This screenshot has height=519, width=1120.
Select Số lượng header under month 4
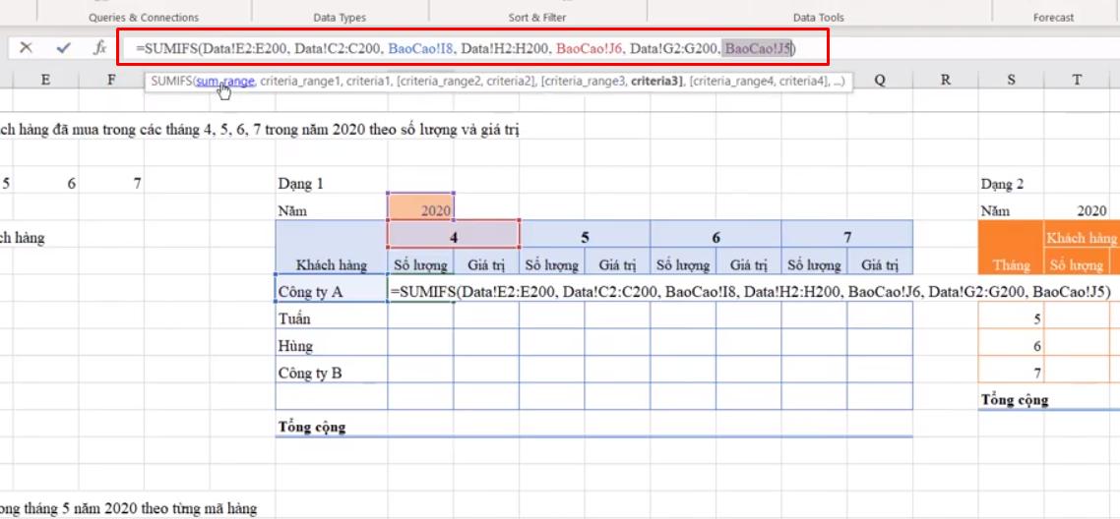point(420,260)
